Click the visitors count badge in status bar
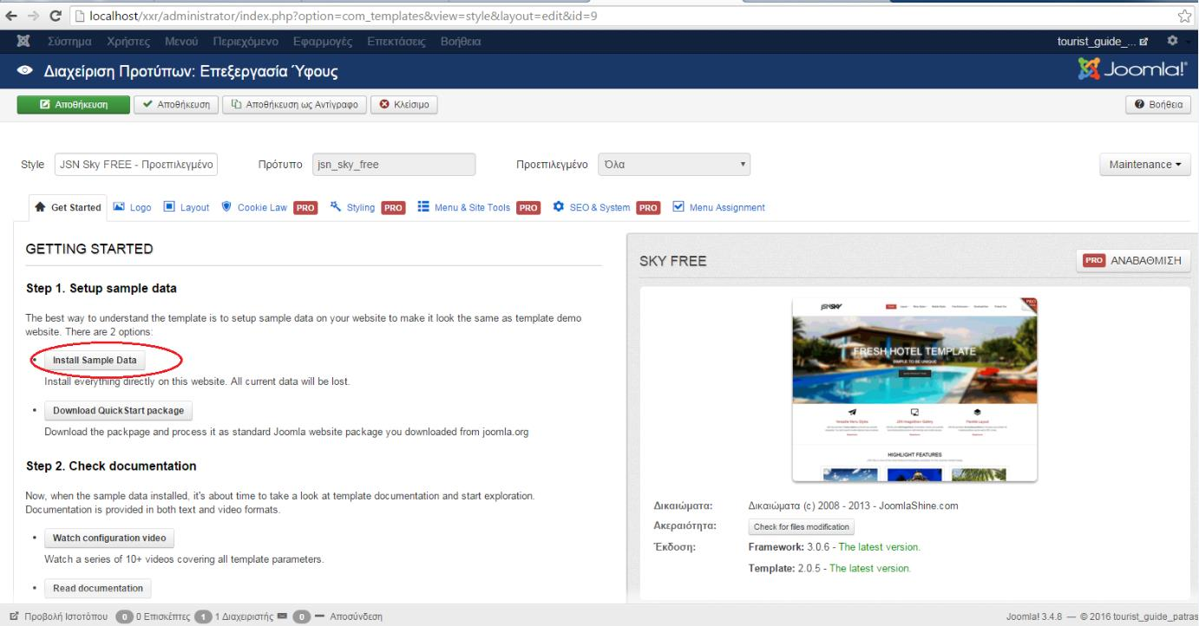The image size is (1199, 626). (x=124, y=616)
